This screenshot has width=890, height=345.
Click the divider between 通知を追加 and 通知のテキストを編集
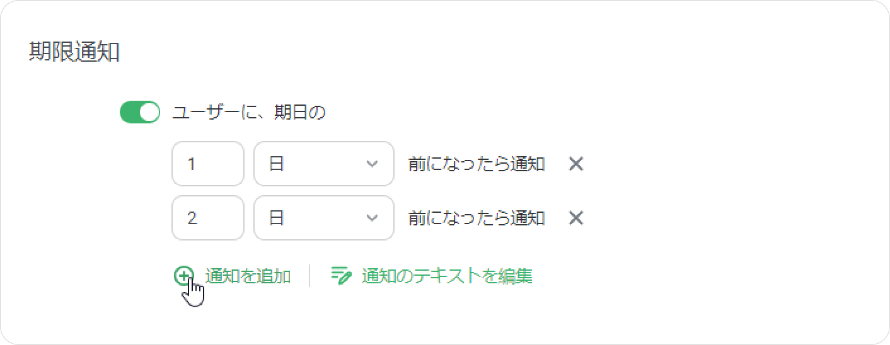point(309,276)
